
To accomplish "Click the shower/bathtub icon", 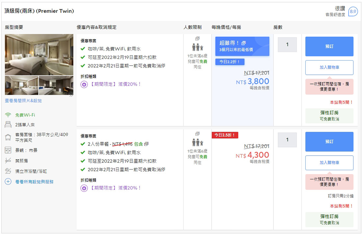I will click(8, 171).
